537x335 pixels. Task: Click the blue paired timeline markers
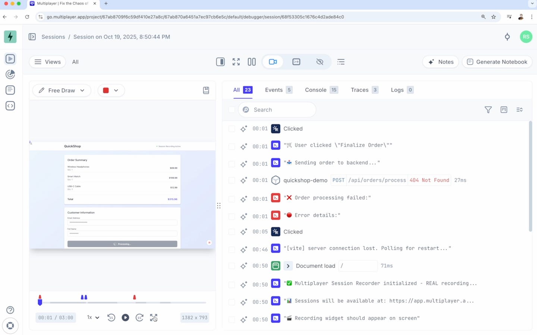pos(84,297)
